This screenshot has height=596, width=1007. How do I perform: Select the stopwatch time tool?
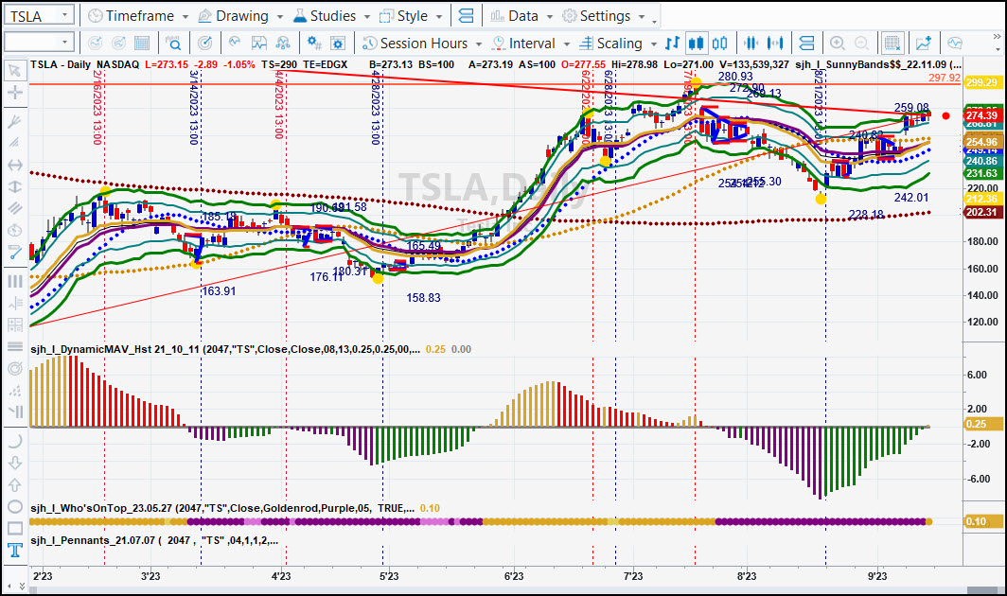pos(14,230)
